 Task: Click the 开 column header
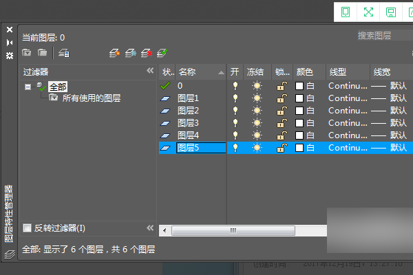point(235,71)
